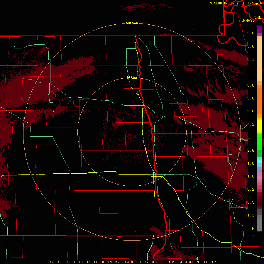Click the 100 NMI range ring label
This screenshot has width=264, height=264.
(132, 23)
